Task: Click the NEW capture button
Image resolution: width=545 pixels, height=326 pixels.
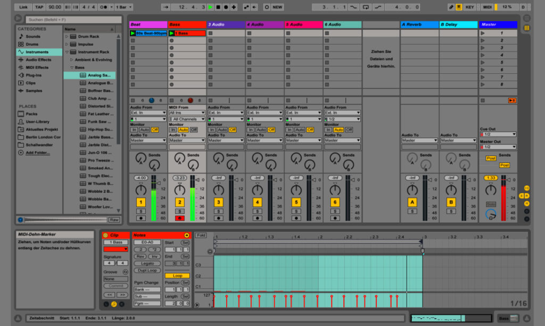Action: pyautogui.click(x=277, y=7)
